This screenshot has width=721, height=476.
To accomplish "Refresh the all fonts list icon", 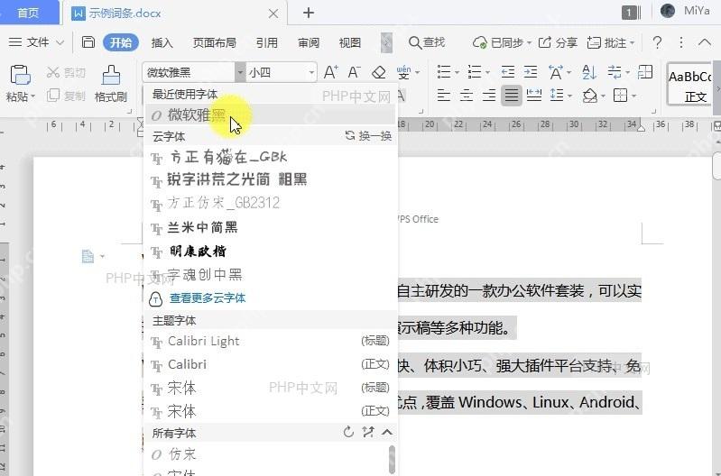I will tap(348, 432).
